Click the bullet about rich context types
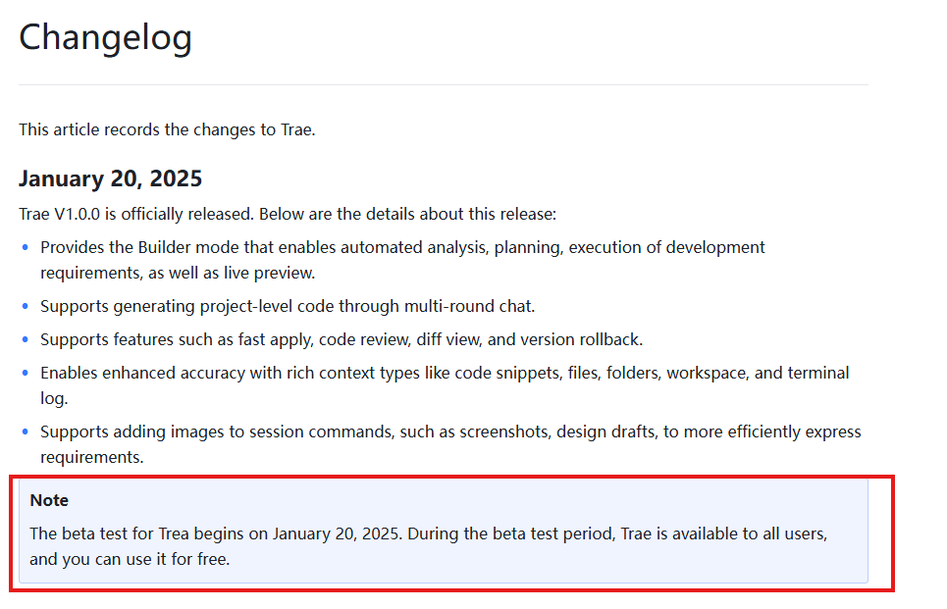 [x=445, y=385]
